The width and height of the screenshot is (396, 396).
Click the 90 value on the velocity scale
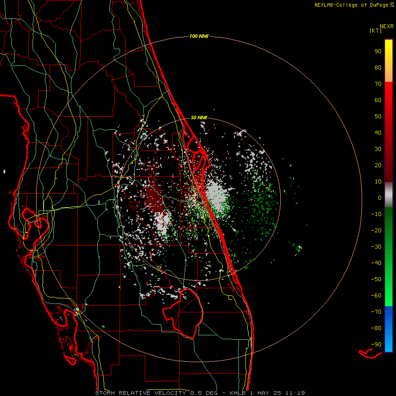pyautogui.click(x=378, y=51)
